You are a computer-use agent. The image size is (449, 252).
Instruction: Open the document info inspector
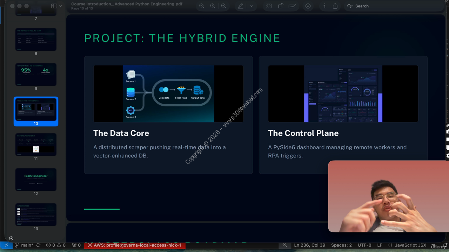324,6
